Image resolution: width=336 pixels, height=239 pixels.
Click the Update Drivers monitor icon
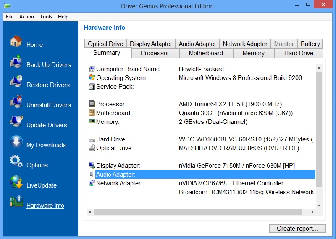point(16,121)
